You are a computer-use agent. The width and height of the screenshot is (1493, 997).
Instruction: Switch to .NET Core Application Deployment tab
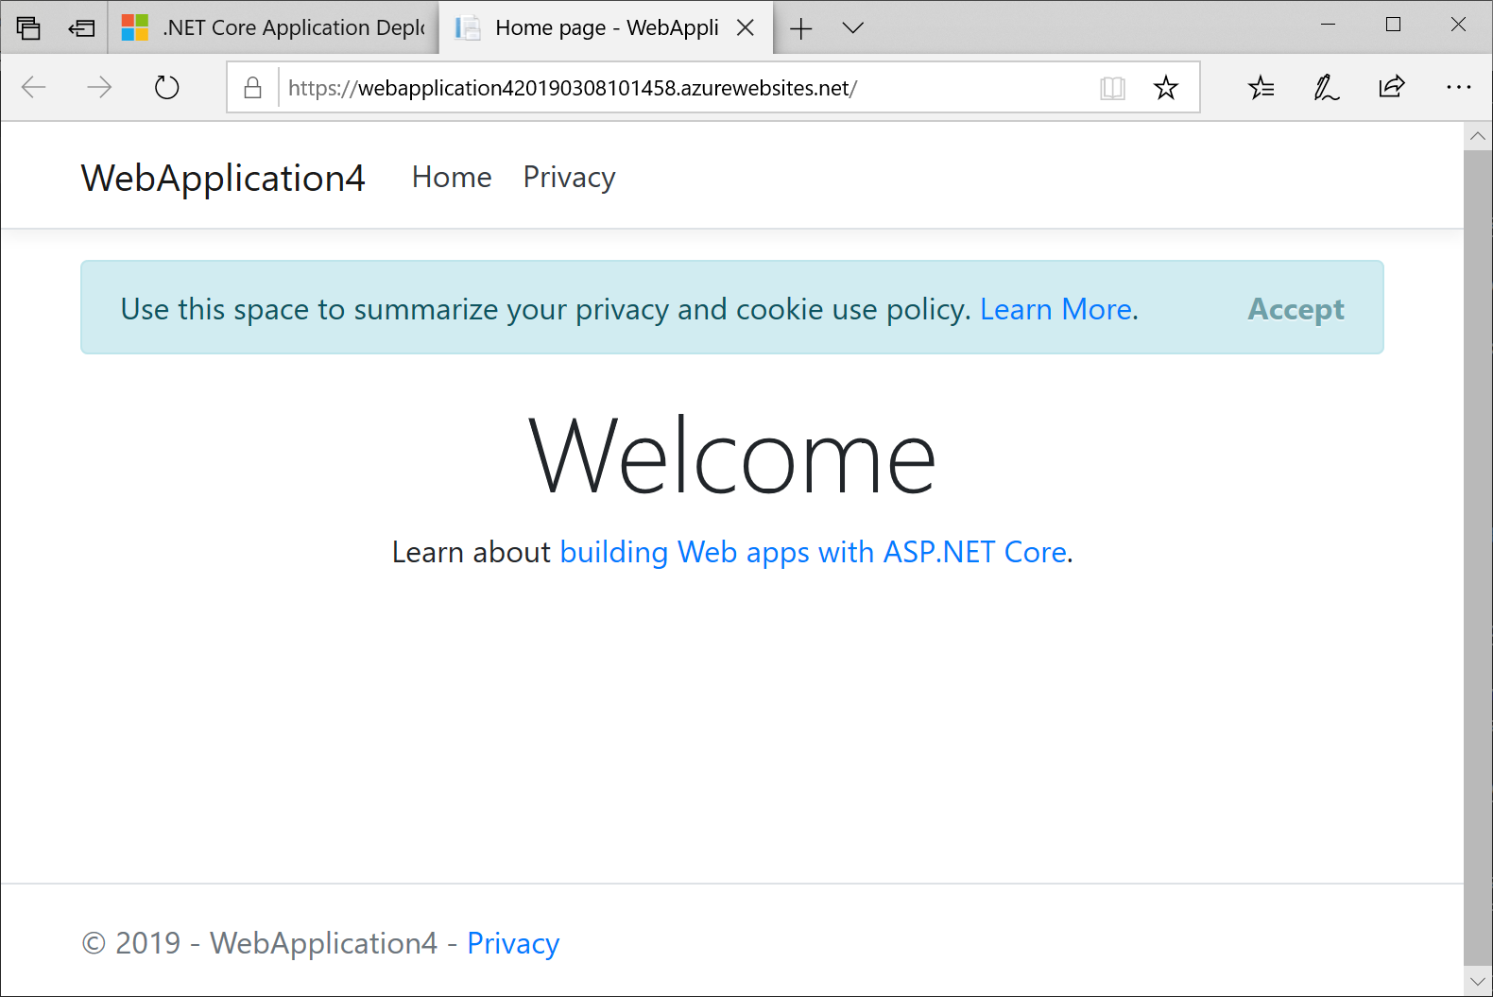(x=274, y=27)
